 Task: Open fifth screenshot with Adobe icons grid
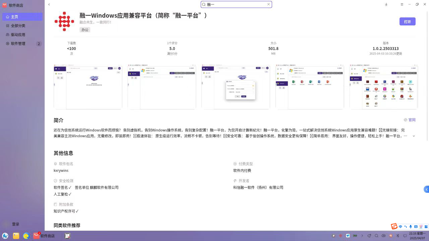pos(383,87)
